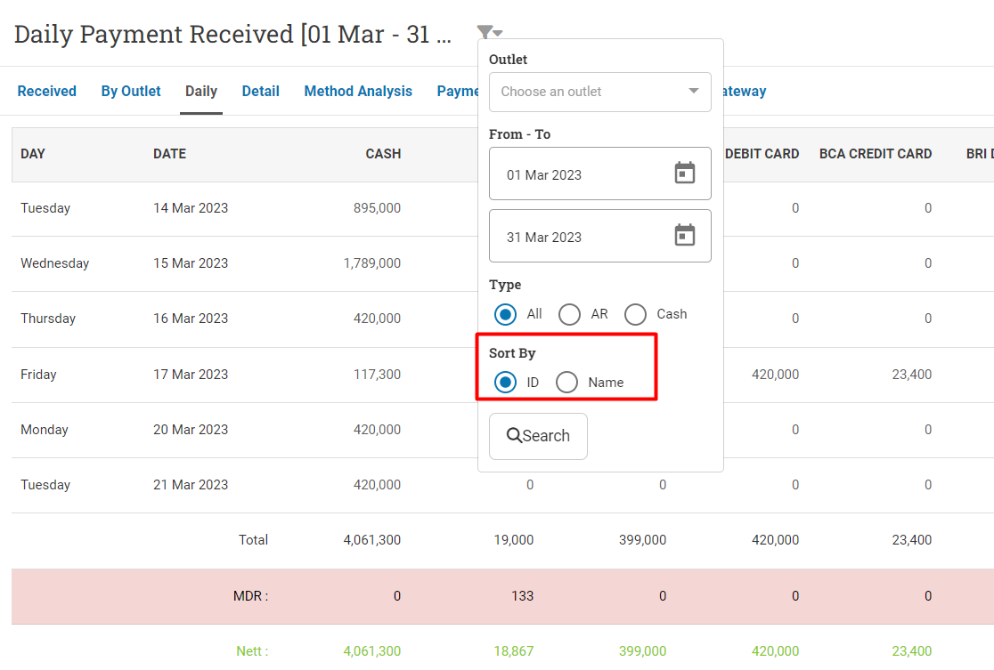Open calendar picker for 31 Mar 2023
The height and width of the screenshot is (670, 994).
tap(685, 235)
